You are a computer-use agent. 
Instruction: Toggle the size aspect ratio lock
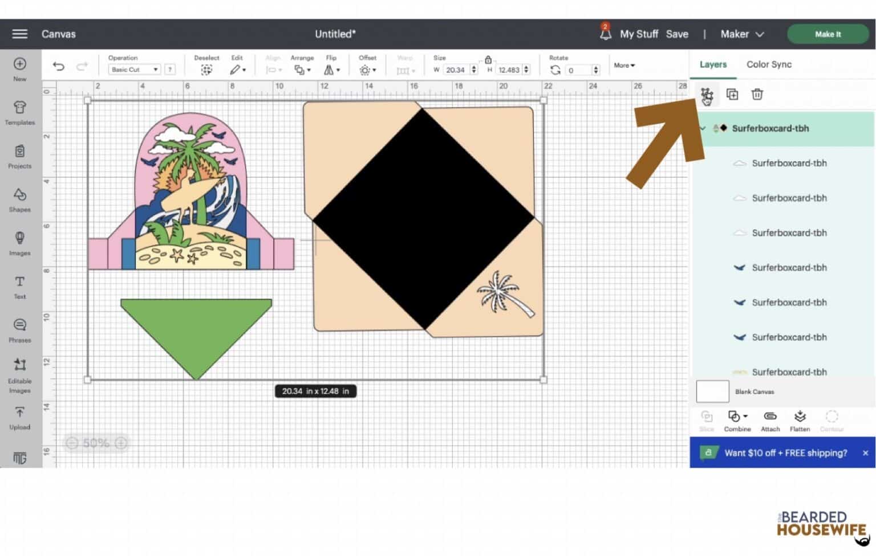coord(488,59)
